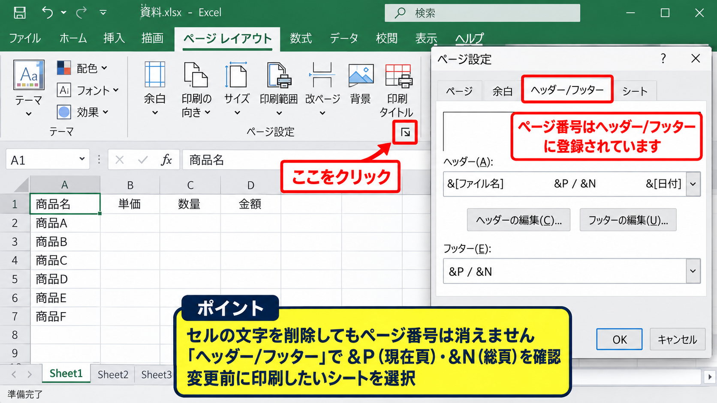This screenshot has width=717, height=403.
Task: Open the シート tab in dialog
Action: tap(635, 91)
